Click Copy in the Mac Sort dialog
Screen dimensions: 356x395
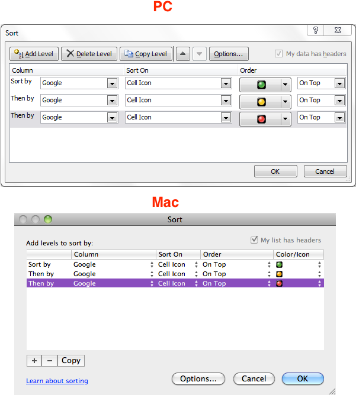coord(71,361)
